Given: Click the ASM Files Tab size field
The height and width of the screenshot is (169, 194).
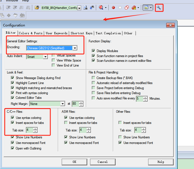Looking at the screenshot, I should tap(83, 130).
